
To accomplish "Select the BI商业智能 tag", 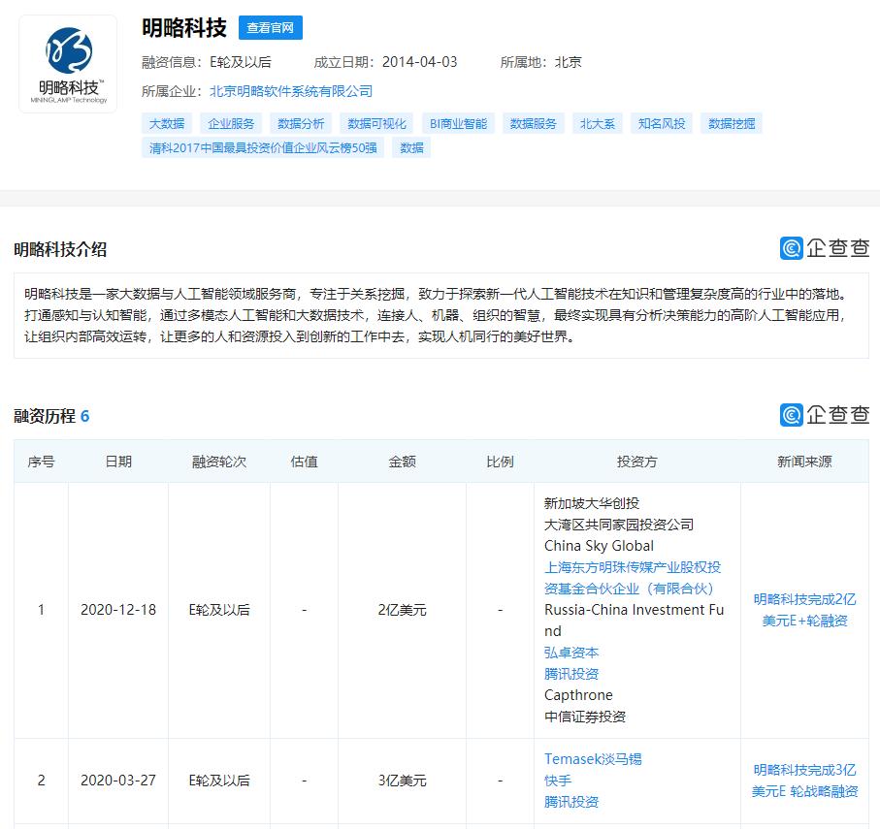I will coord(459,123).
